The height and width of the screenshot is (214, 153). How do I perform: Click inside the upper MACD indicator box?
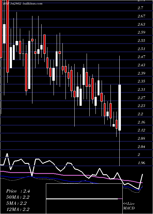[x=84, y=191]
